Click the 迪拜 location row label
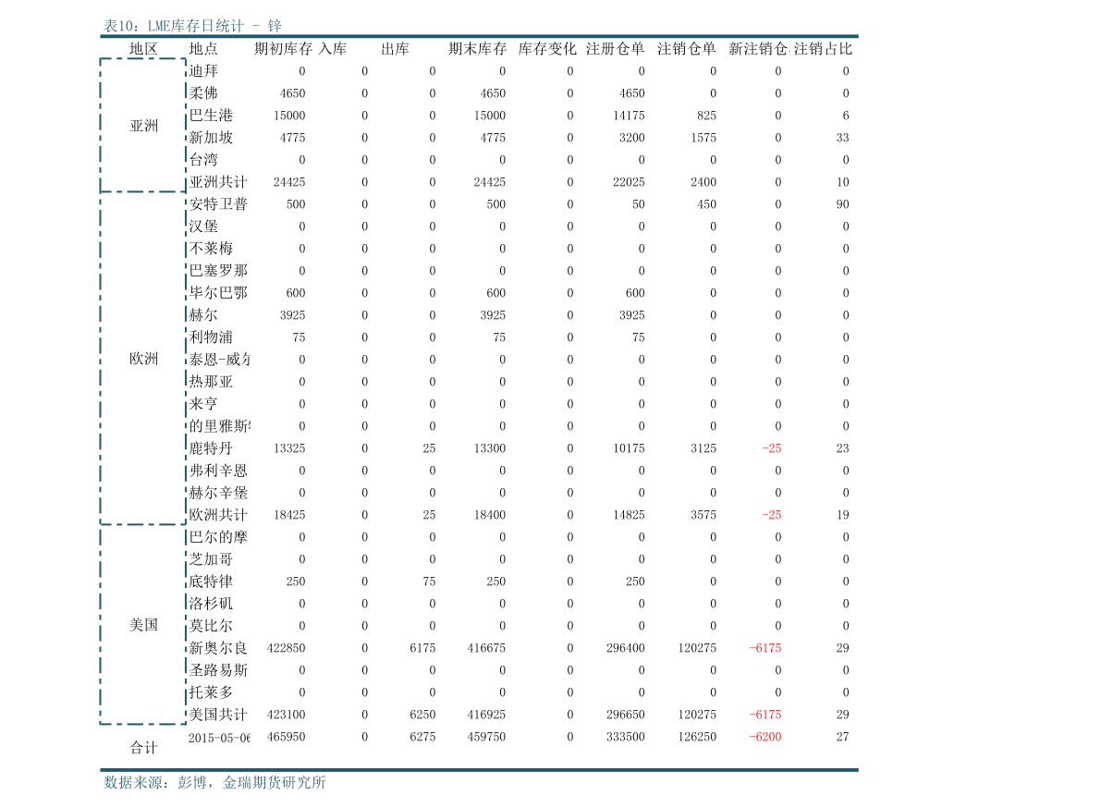 point(203,71)
